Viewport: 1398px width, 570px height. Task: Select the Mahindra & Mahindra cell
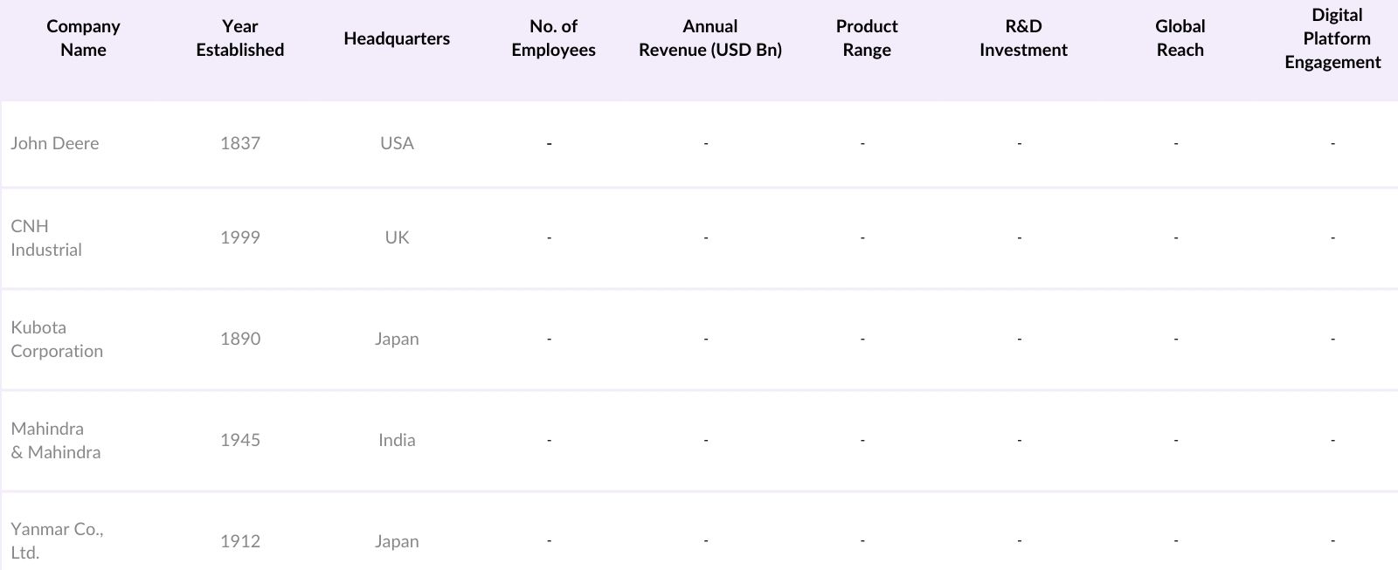tap(56, 440)
